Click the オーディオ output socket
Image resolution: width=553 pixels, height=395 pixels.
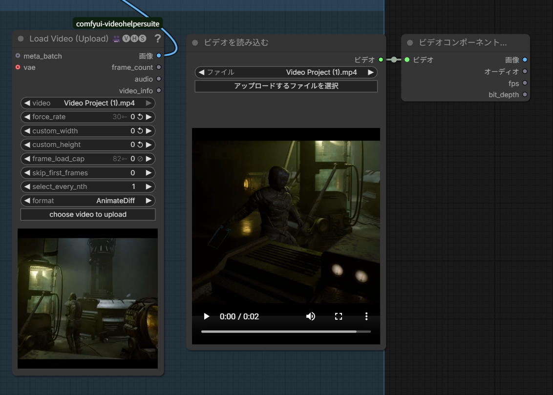(x=525, y=71)
